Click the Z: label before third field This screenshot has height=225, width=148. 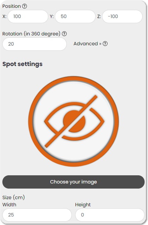coord(99,16)
